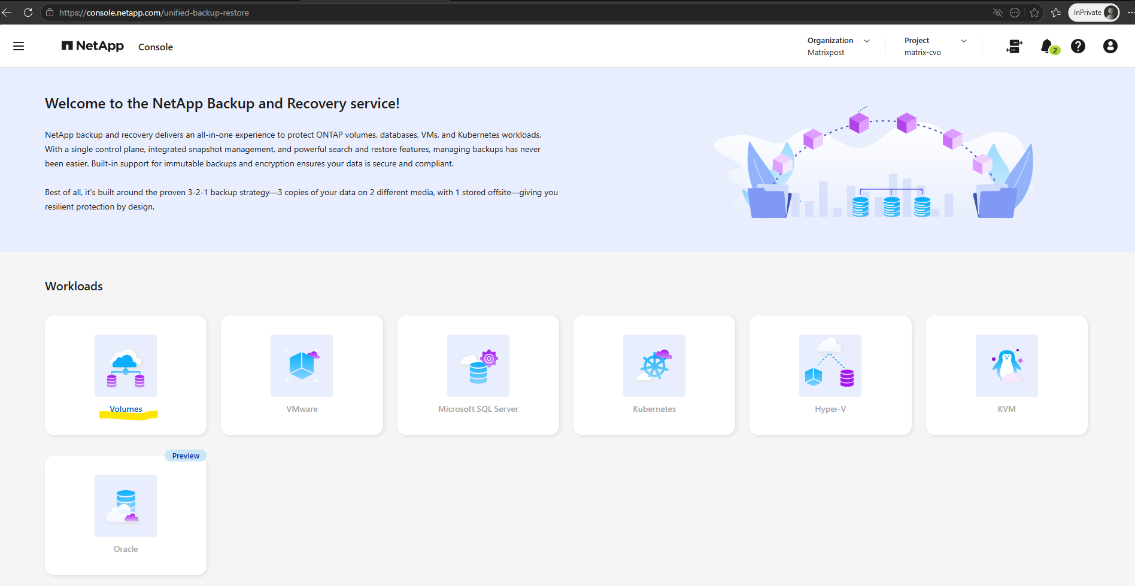Go back using the browser back arrow
The image size is (1135, 586).
7,13
